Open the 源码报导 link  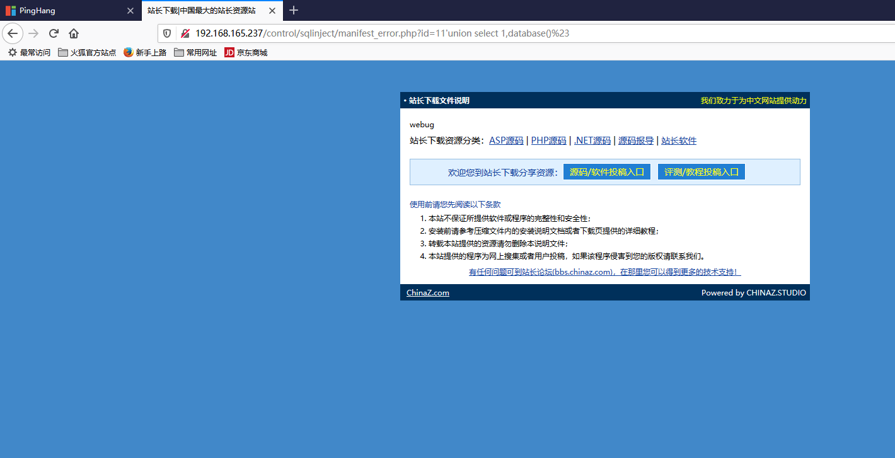636,140
